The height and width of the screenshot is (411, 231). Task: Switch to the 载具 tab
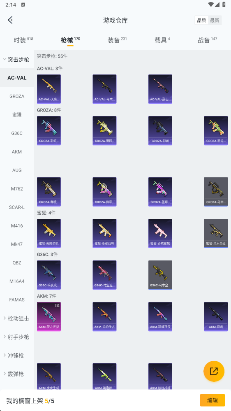click(x=162, y=40)
